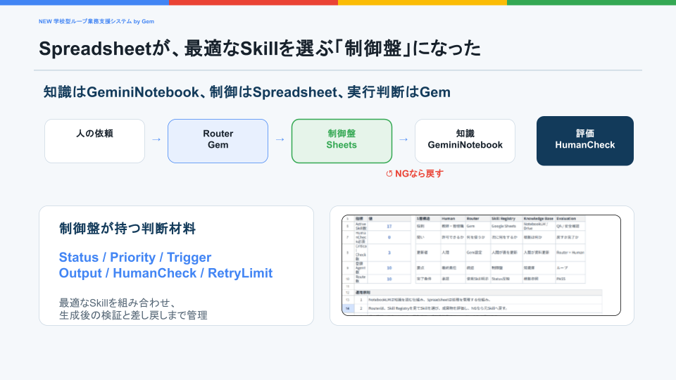Click the slide header NEW 学校型ループ業務支援システム by Gem
The height and width of the screenshot is (380, 676).
[x=96, y=21]
